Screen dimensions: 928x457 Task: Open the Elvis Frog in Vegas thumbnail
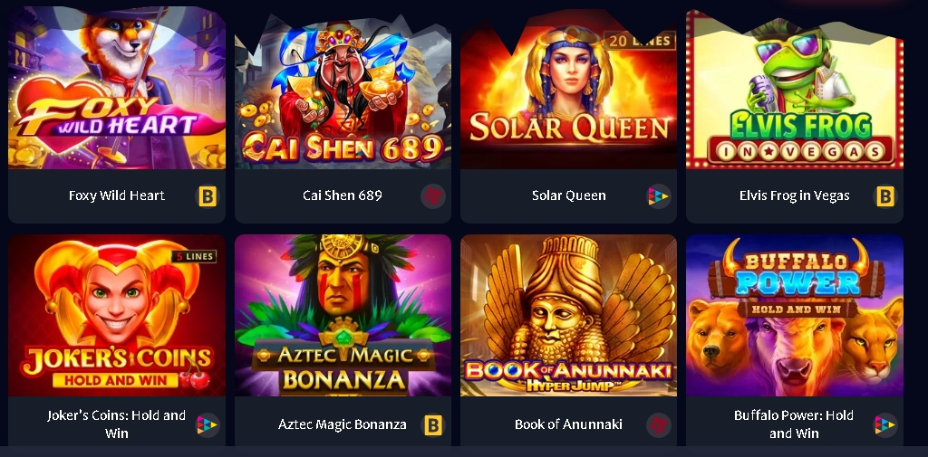click(794, 90)
